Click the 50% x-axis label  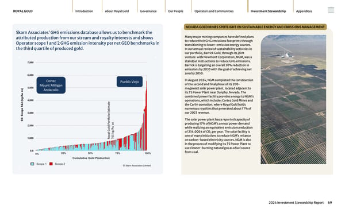[90, 153]
